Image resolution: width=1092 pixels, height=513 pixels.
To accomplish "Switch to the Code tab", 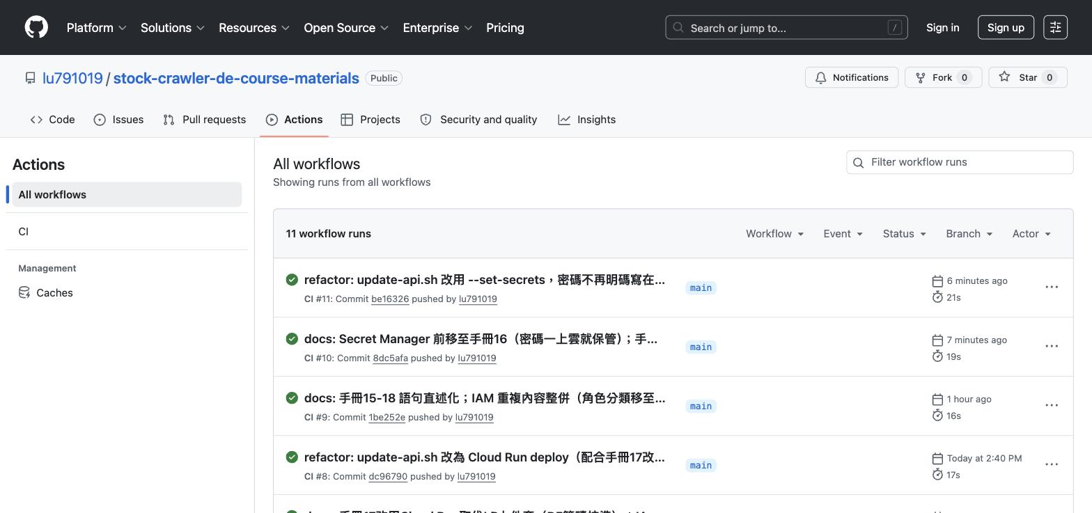I will coord(52,120).
